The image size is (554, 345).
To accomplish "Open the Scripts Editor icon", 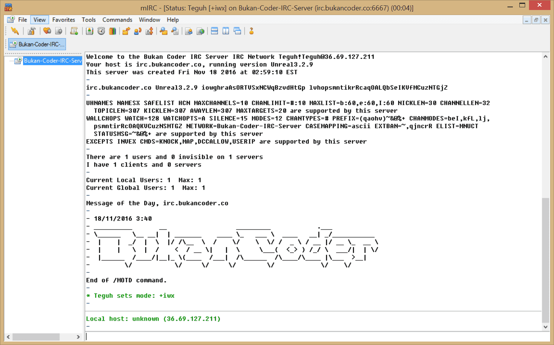I will click(x=74, y=31).
